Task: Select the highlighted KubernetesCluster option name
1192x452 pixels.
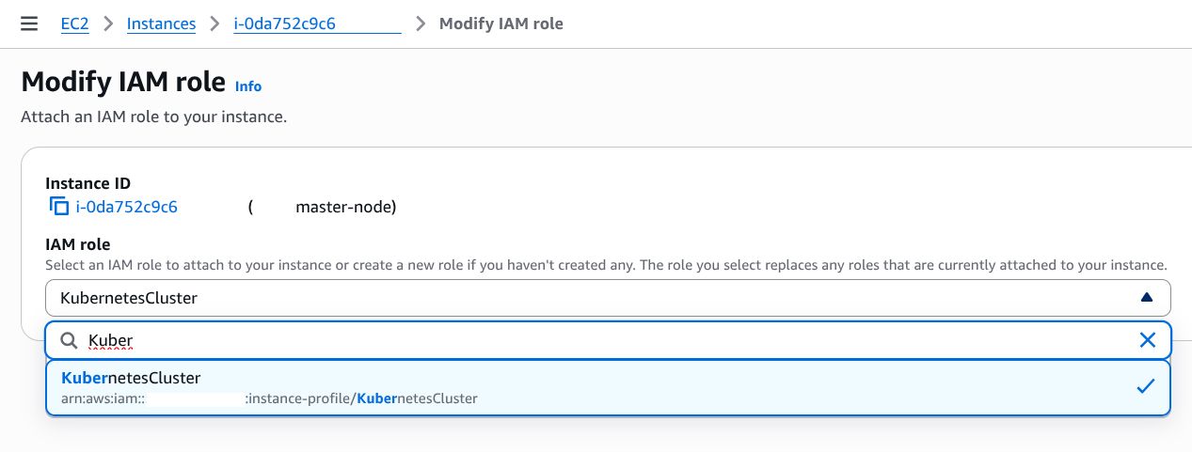Action: click(131, 378)
